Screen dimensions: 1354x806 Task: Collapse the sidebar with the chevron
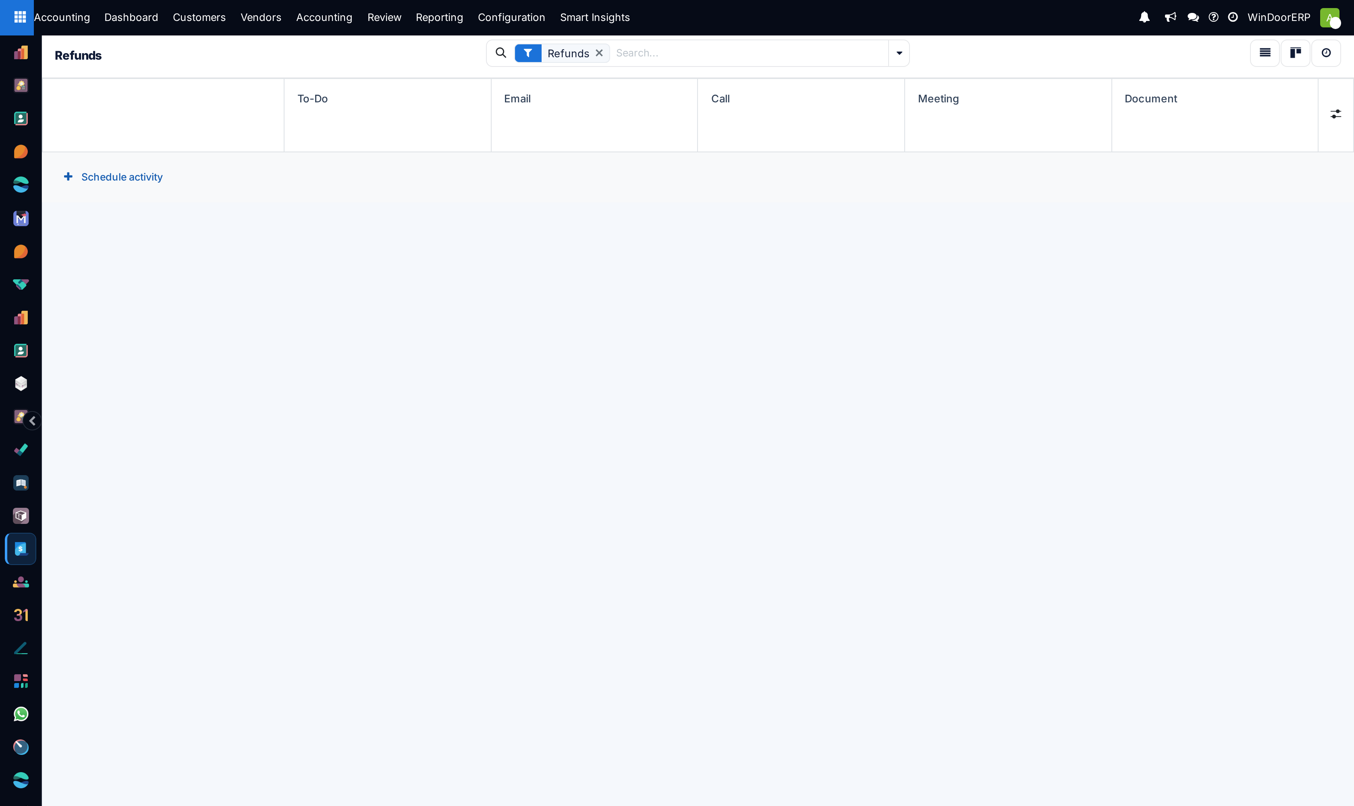(x=33, y=421)
